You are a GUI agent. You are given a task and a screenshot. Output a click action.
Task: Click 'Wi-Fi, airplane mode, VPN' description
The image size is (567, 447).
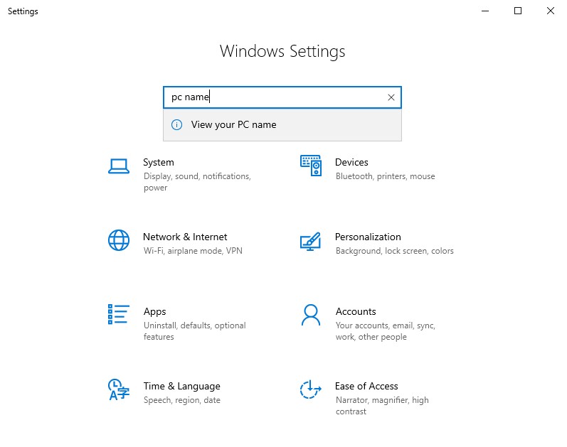point(193,251)
